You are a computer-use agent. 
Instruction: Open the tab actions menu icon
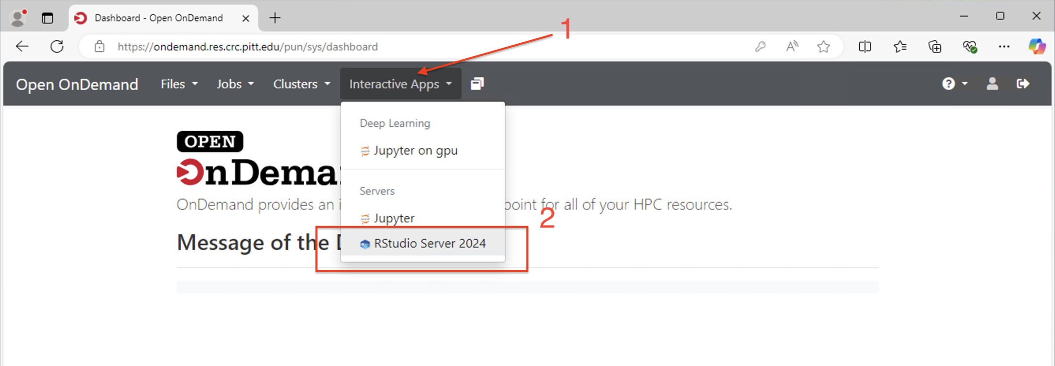tap(47, 18)
